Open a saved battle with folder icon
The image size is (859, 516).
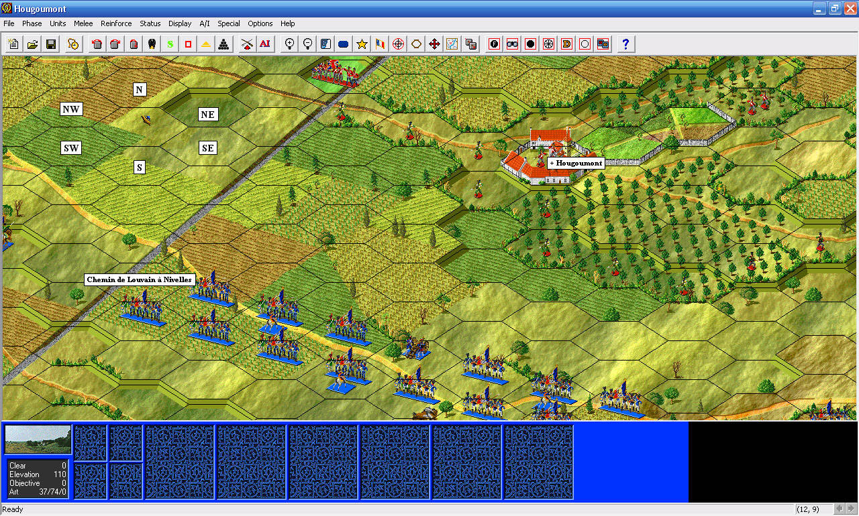(x=32, y=44)
